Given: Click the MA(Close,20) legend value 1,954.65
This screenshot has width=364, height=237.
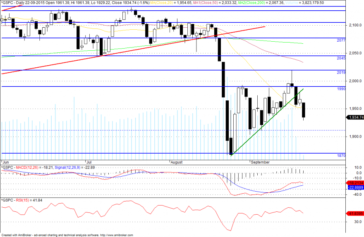Looking at the screenshot, I should coord(184,3).
